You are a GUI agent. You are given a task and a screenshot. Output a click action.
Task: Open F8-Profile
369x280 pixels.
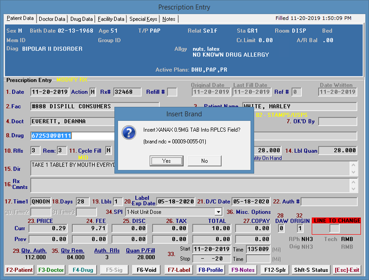pyautogui.click(x=210, y=270)
